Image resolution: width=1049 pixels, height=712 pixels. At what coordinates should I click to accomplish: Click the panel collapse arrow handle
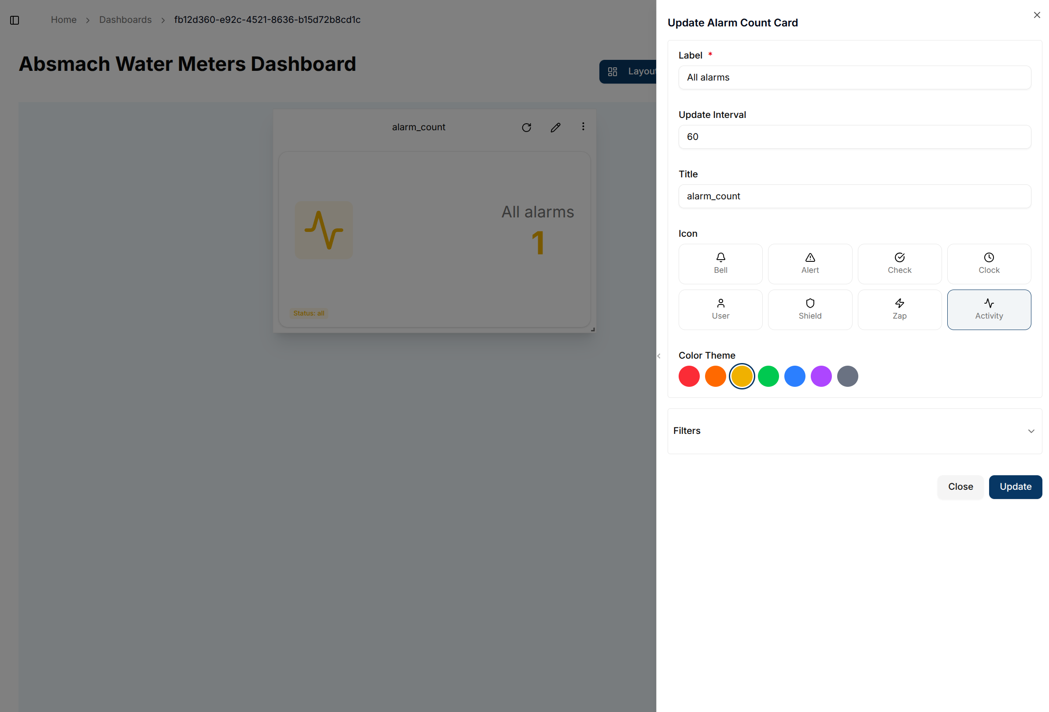658,356
